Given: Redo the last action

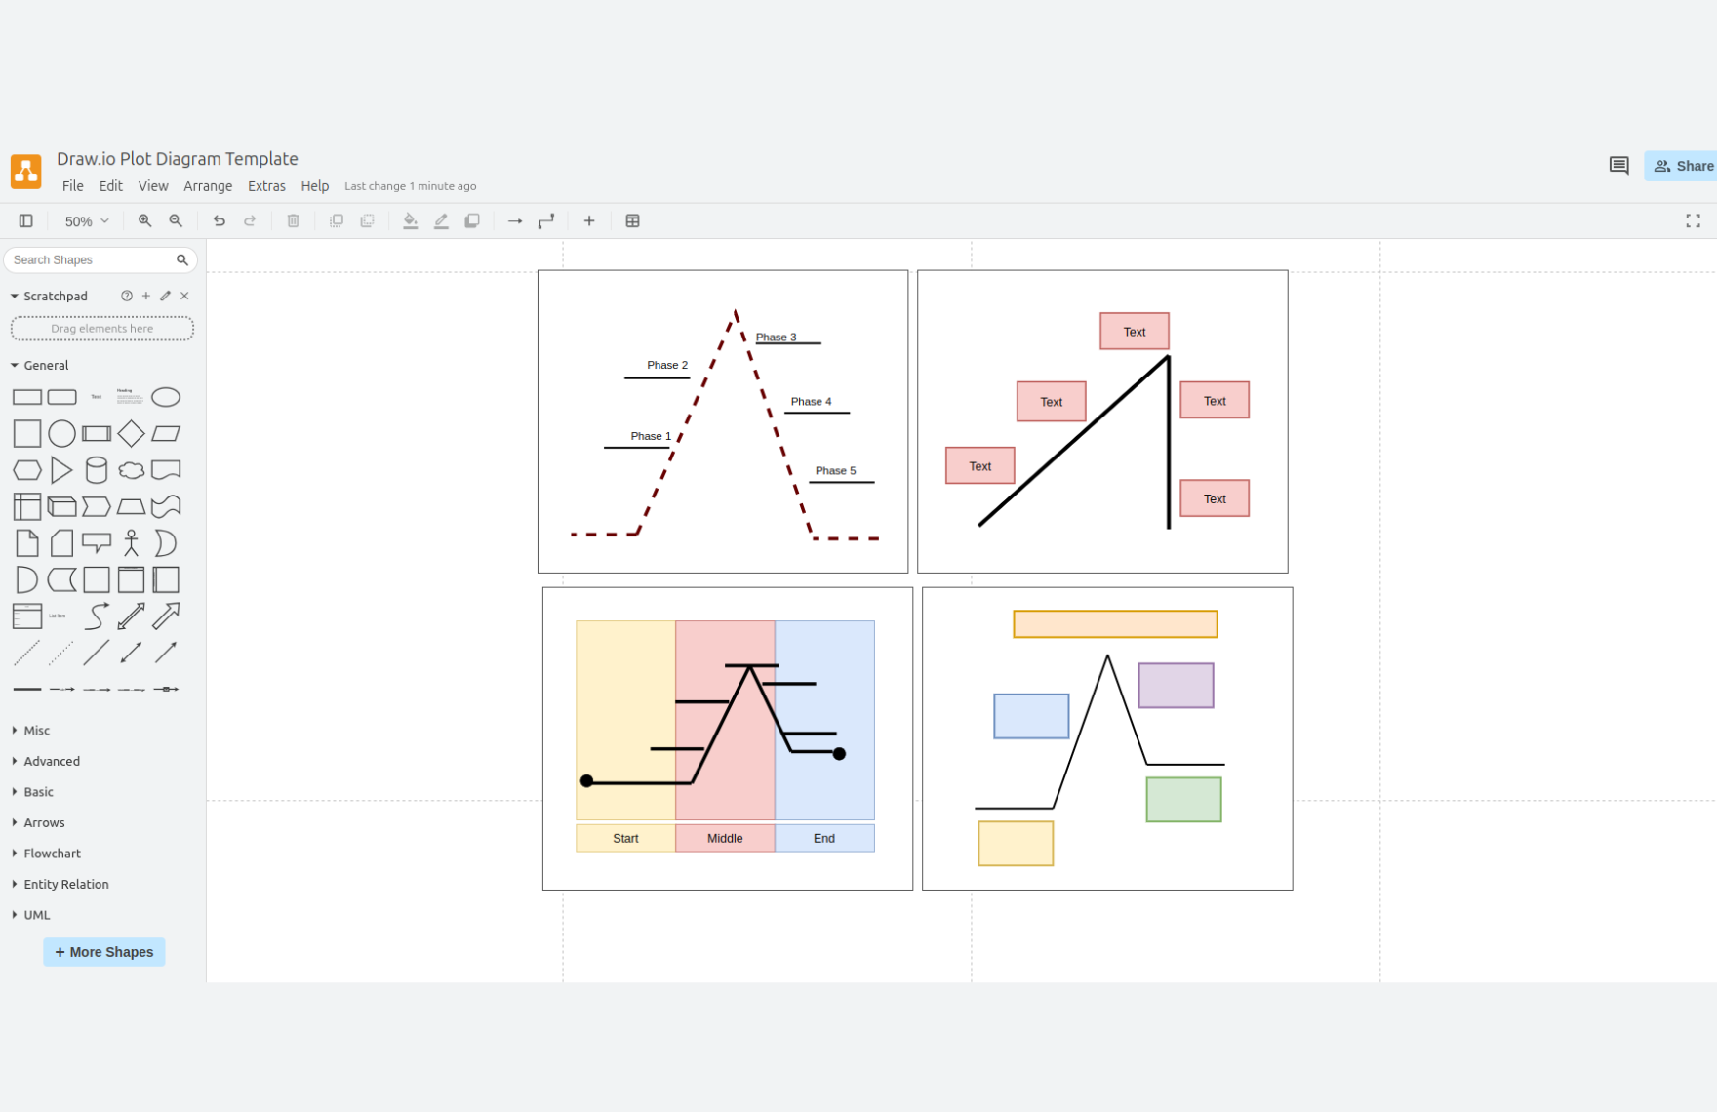Looking at the screenshot, I should (x=250, y=221).
